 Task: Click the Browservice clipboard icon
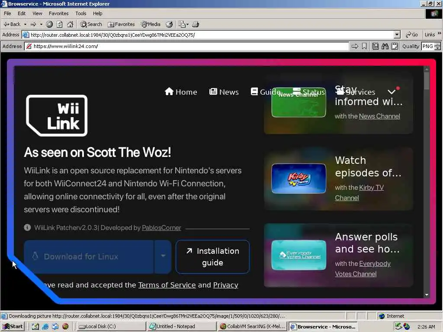pos(395,46)
